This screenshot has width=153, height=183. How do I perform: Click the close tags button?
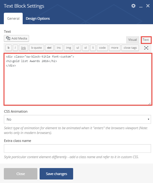point(130,48)
